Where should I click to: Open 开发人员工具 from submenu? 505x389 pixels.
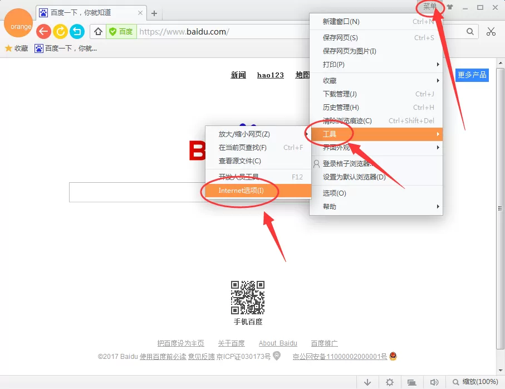(258, 177)
